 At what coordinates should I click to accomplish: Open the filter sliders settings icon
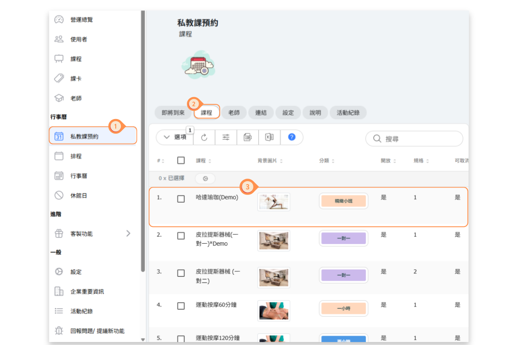[x=226, y=137]
